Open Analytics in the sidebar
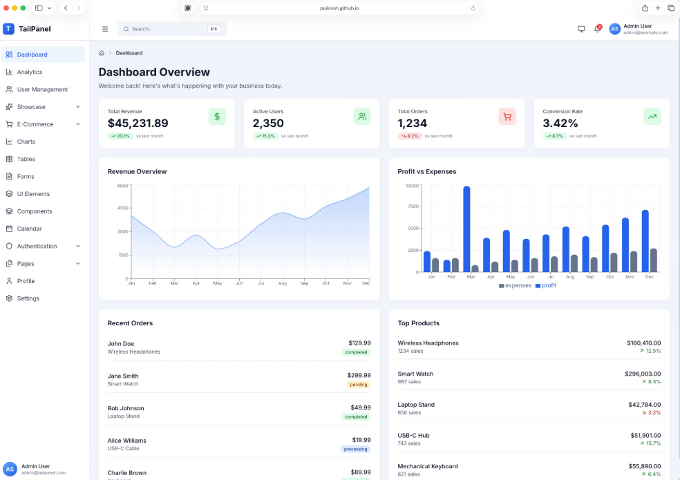The width and height of the screenshot is (680, 480). (30, 72)
